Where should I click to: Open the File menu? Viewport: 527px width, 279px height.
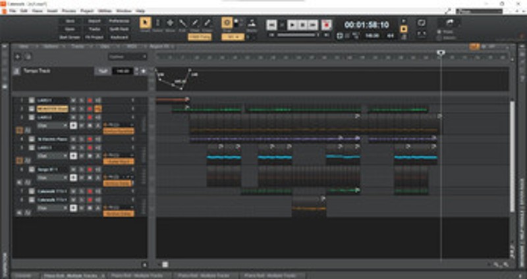(13, 11)
